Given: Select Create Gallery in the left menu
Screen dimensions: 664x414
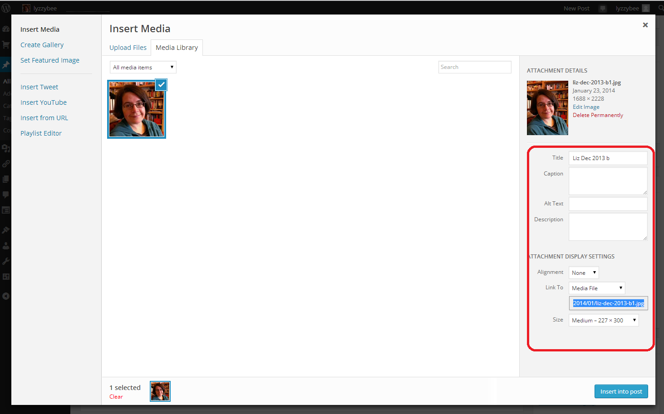Looking at the screenshot, I should coord(42,45).
